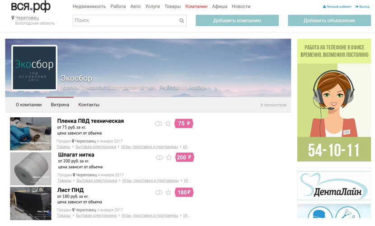Click the 75 ₽ price tag

pyautogui.click(x=184, y=123)
